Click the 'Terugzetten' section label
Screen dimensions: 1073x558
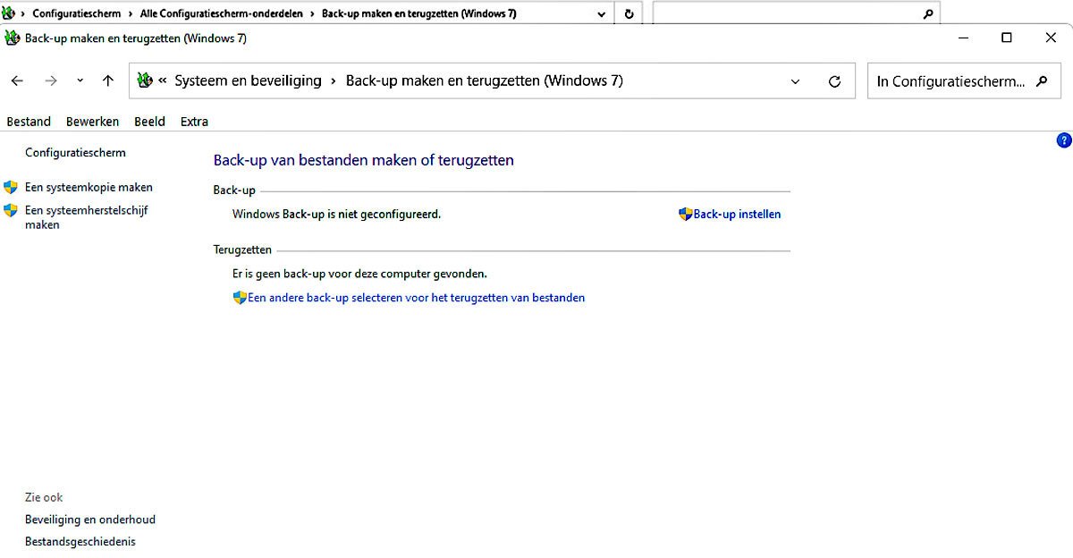tap(242, 249)
